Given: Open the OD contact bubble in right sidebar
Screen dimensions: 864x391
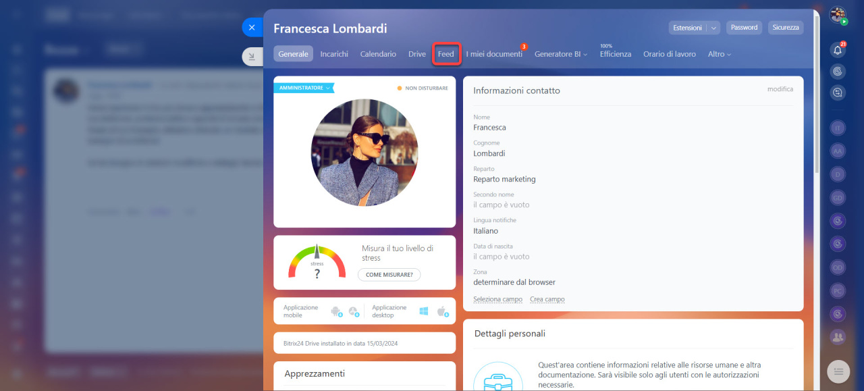Looking at the screenshot, I should tap(838, 267).
